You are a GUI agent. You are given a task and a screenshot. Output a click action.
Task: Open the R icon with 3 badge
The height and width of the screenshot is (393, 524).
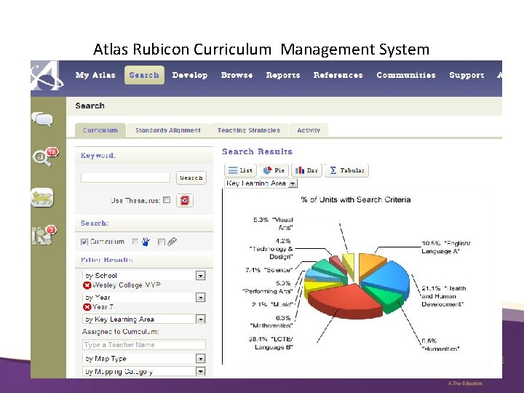[x=44, y=235]
